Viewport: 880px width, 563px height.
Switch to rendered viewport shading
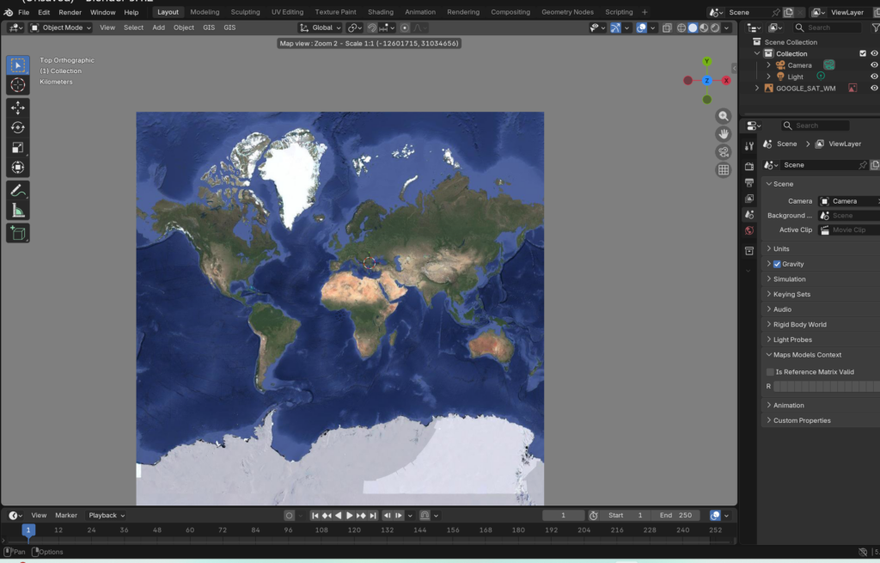715,28
